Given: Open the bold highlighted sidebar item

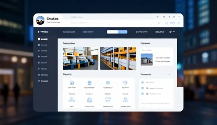Looking at the screenshot, I should pos(43,39).
